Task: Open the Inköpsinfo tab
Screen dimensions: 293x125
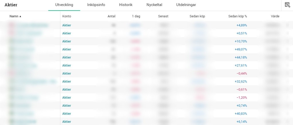Action: 96,5
